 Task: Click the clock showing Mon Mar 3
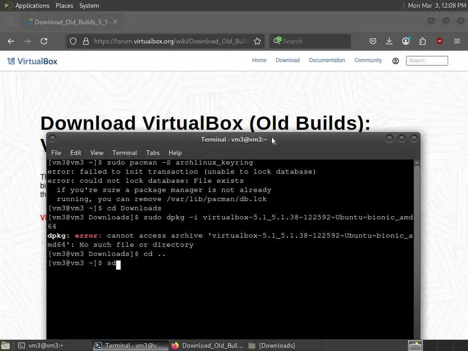click(437, 5)
